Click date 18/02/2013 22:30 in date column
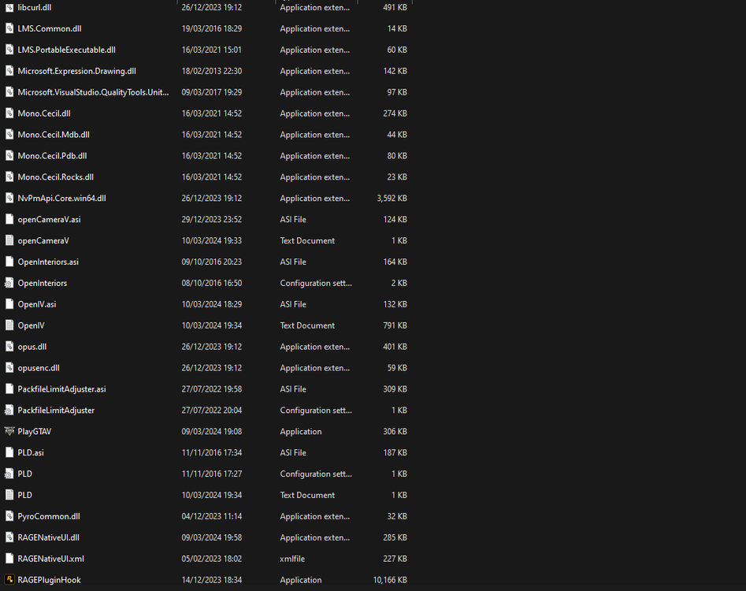Screen dimensions: 746x591 [x=212, y=71]
